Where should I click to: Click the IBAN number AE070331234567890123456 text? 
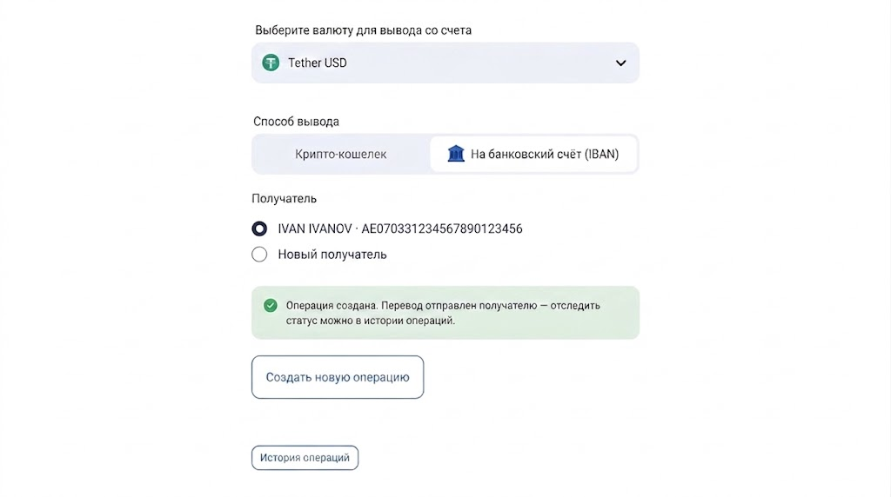442,229
